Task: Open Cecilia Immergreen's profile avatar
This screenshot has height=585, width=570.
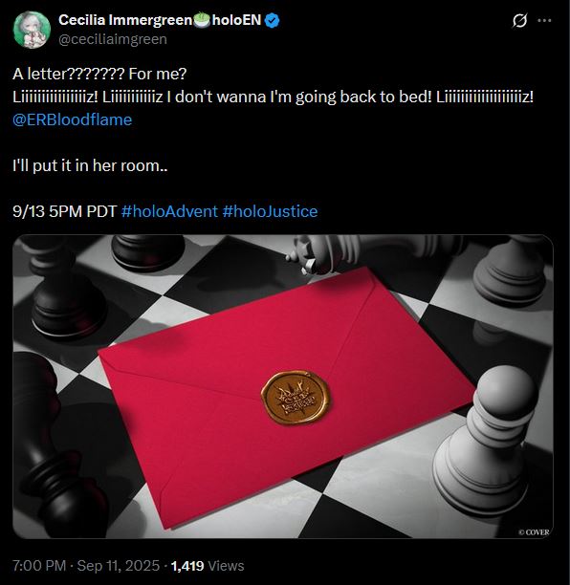Action: (x=32, y=30)
